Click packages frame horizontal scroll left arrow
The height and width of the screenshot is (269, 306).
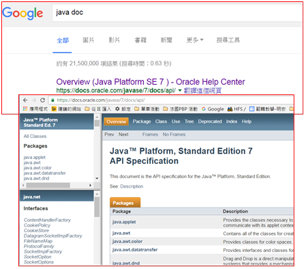pyautogui.click(x=23, y=185)
